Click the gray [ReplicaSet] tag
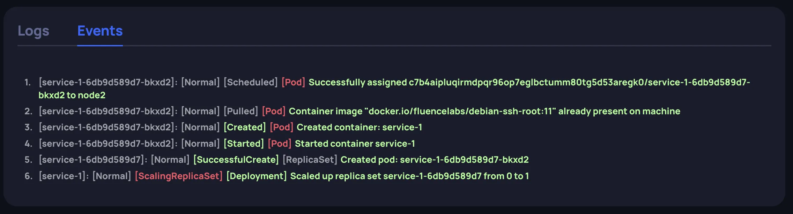Image resolution: width=793 pixels, height=214 pixels. click(310, 160)
